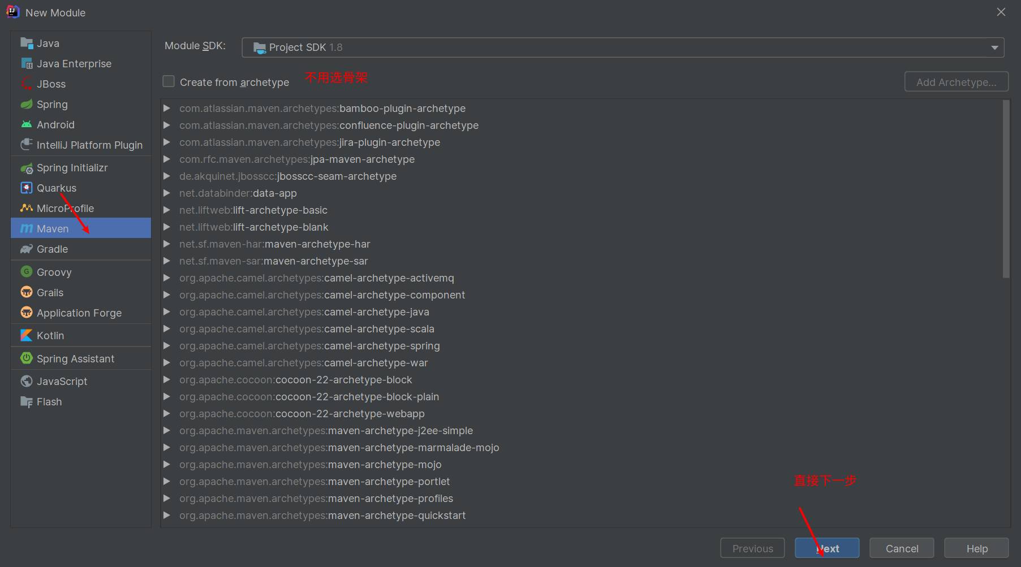Select cocoon-22-archetype-block-plain row
This screenshot has width=1021, height=567.
click(581, 396)
